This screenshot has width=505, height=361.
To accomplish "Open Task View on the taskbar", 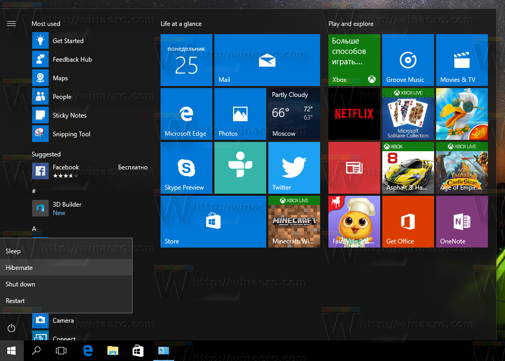I will [61, 351].
